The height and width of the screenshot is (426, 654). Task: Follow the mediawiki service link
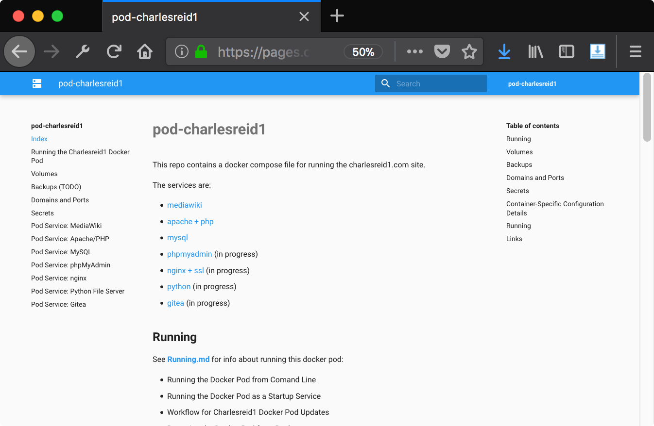click(x=185, y=205)
